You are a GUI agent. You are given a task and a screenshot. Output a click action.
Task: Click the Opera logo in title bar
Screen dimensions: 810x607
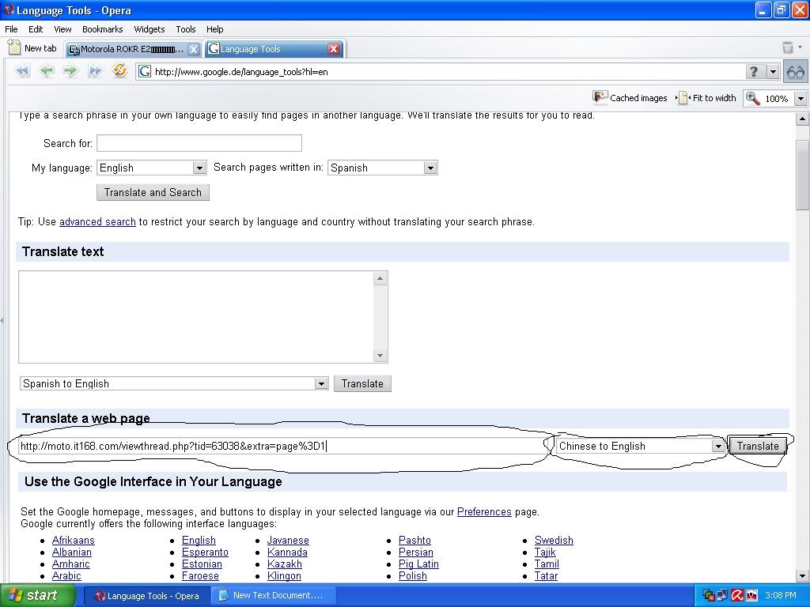(9, 9)
